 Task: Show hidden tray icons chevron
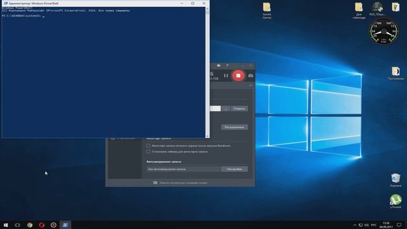[355, 225]
